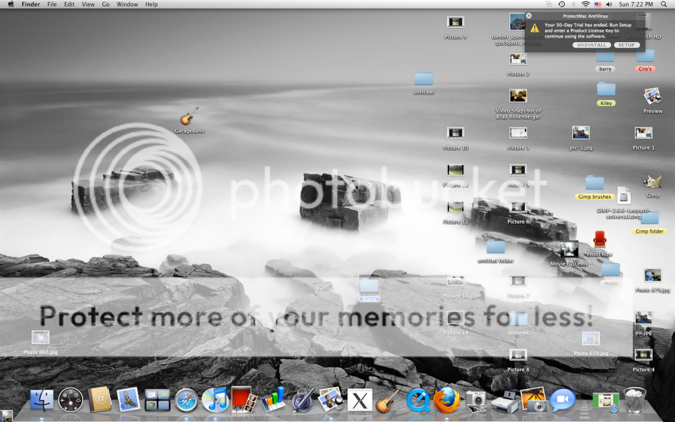Open the Window menu
The height and width of the screenshot is (422, 675).
pos(127,5)
